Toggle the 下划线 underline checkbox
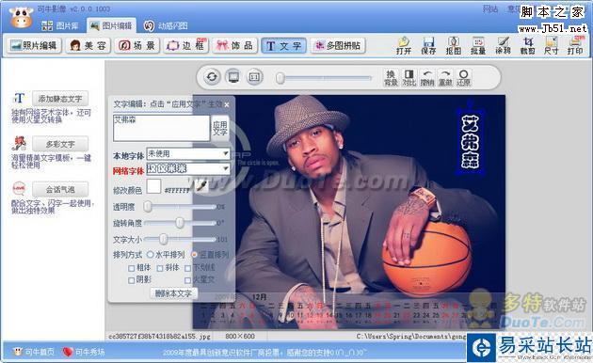This screenshot has width=593, height=363. click(187, 268)
